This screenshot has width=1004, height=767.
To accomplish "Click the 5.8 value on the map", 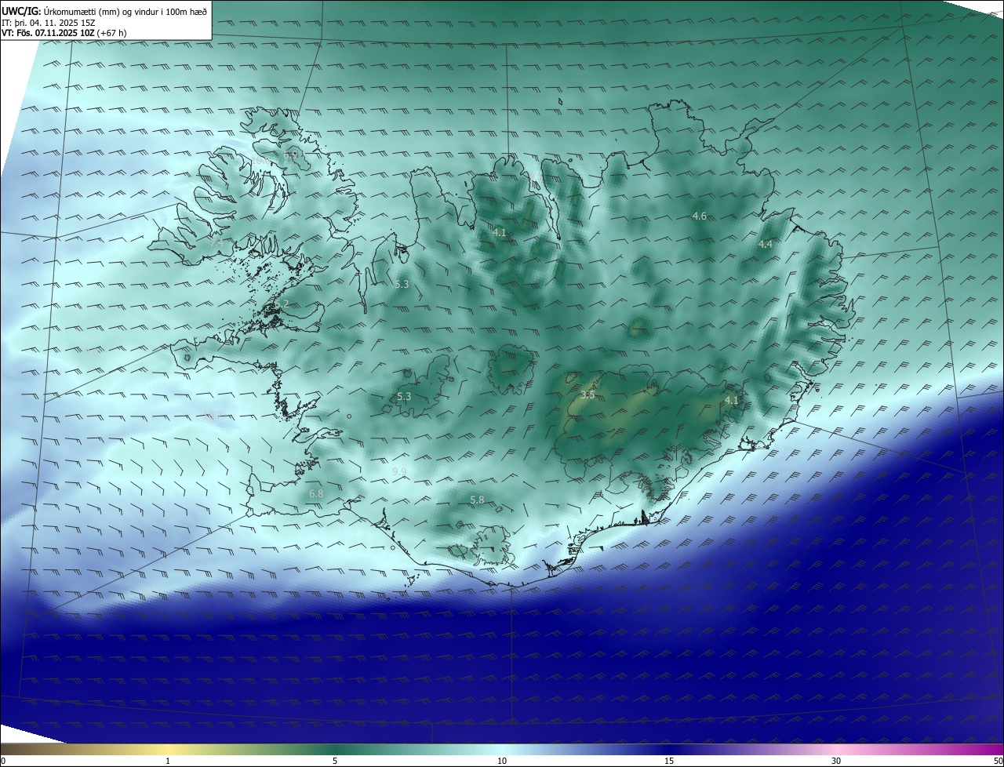I will 477,500.
